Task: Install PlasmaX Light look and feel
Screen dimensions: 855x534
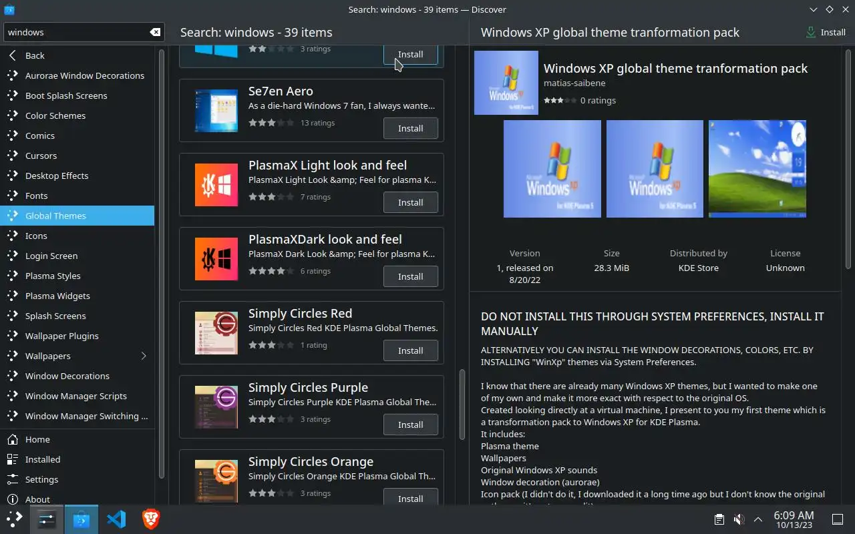Action: click(411, 202)
